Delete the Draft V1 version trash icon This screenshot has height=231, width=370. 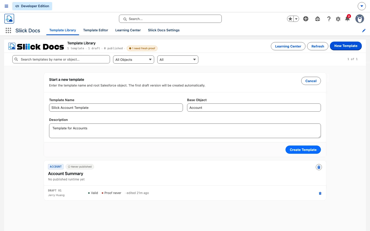click(320, 193)
